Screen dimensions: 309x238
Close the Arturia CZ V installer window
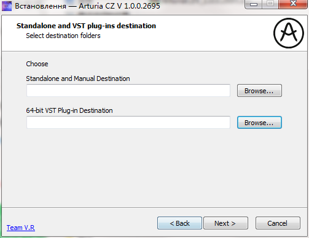293,4
